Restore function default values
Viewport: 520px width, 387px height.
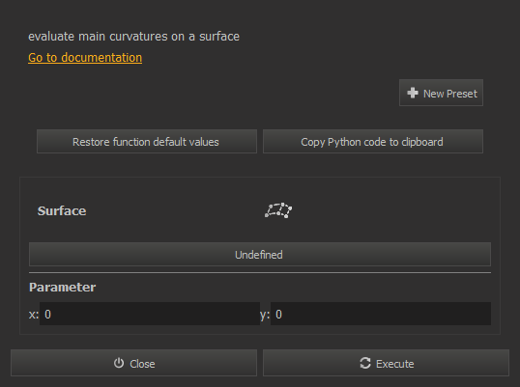(x=147, y=141)
